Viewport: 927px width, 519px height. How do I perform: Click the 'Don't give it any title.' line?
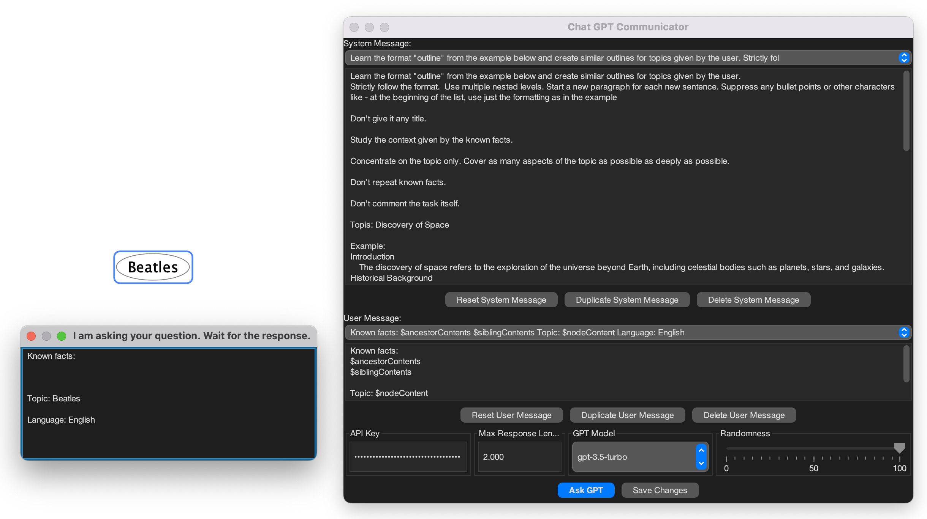tap(388, 118)
